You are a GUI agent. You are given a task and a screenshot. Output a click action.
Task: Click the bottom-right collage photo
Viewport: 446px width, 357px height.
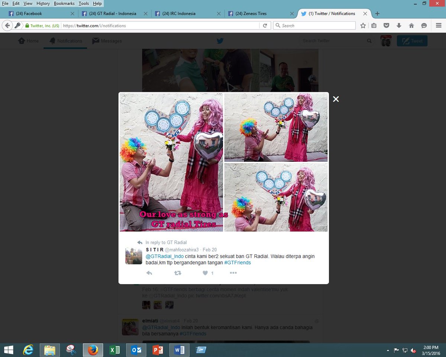click(x=276, y=197)
